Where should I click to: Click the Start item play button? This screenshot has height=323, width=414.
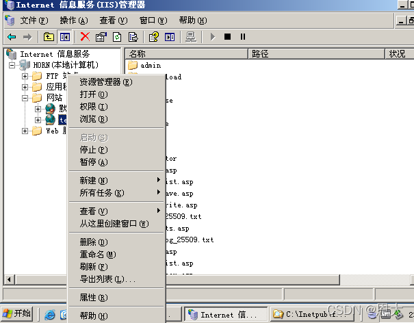[x=213, y=37]
